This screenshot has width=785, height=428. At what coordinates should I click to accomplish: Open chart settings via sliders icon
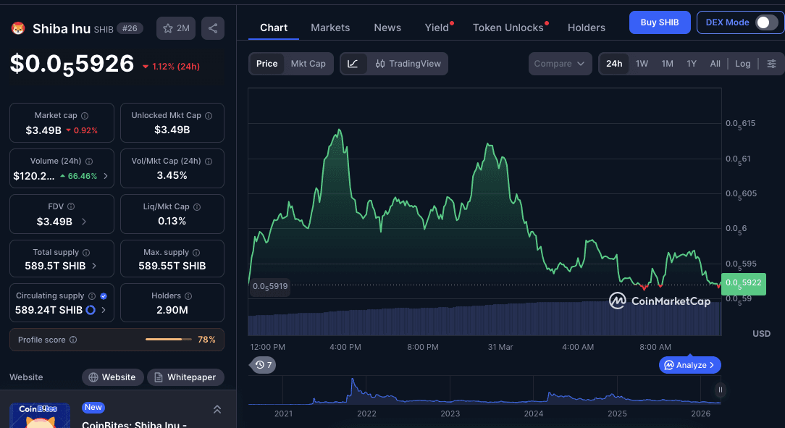[772, 64]
